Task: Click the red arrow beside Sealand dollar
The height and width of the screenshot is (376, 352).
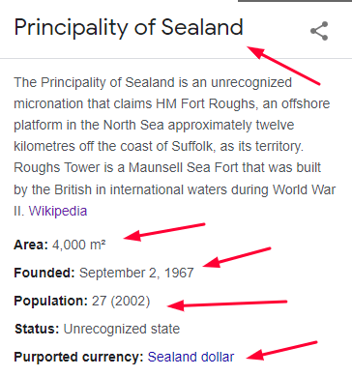Action: pyautogui.click(x=281, y=351)
